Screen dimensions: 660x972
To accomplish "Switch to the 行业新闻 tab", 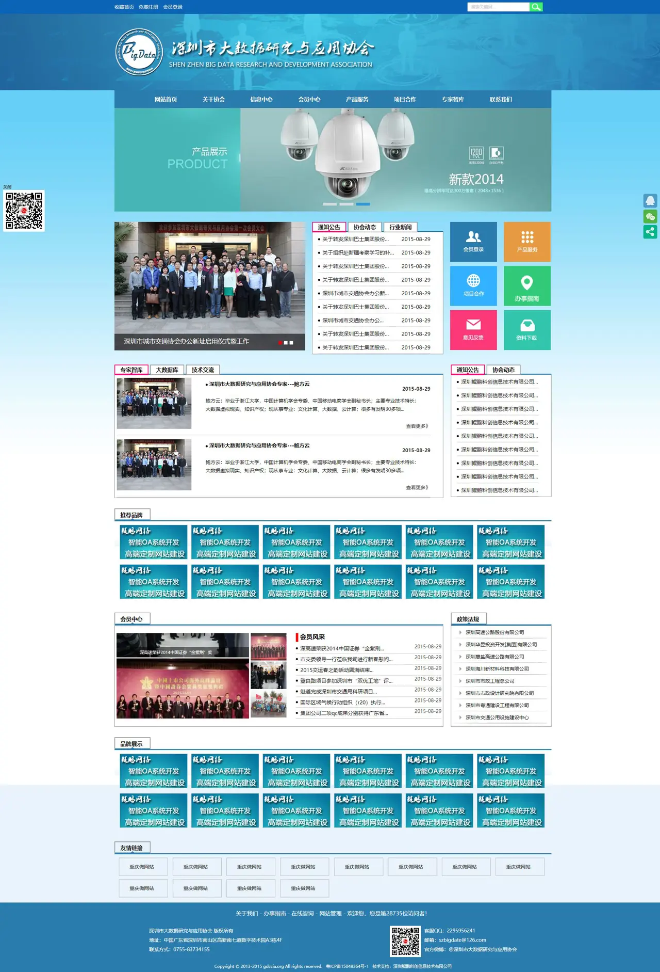I will (401, 227).
